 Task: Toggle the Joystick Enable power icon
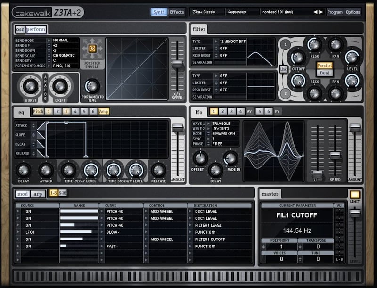[x=92, y=49]
